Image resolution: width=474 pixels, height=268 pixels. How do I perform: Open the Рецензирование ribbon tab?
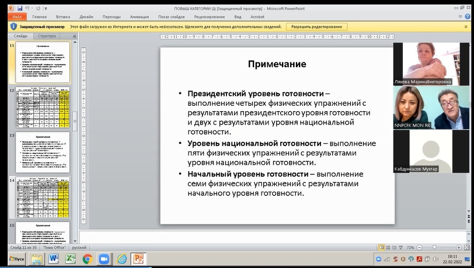pyautogui.click(x=209, y=17)
